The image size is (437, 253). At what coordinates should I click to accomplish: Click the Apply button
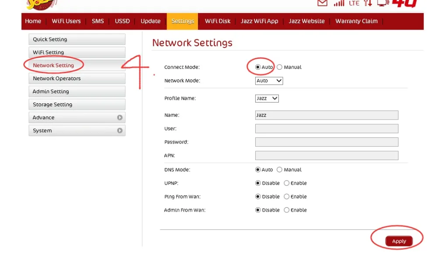click(x=399, y=241)
